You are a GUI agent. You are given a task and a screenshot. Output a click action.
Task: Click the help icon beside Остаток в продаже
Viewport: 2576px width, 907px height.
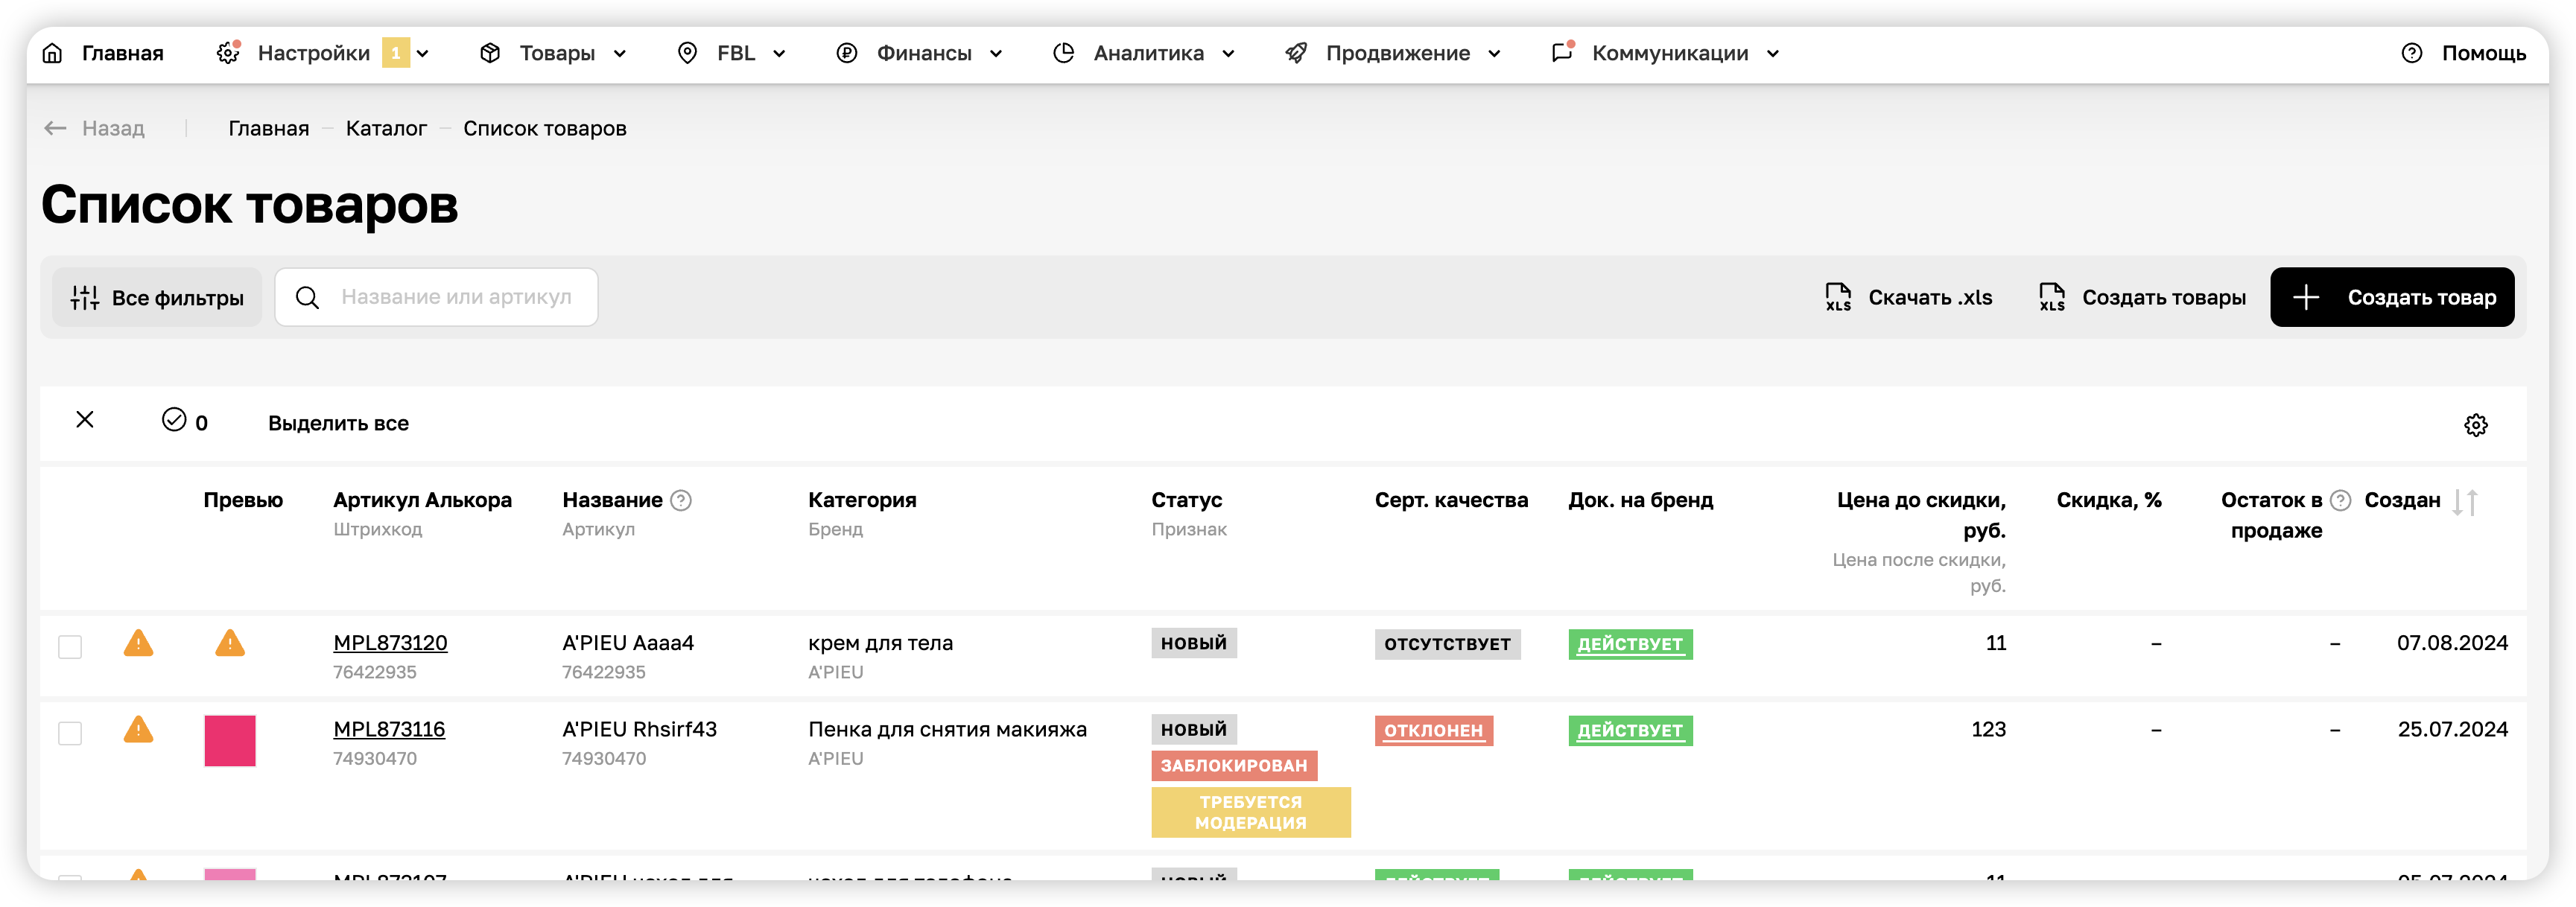pyautogui.click(x=2340, y=500)
